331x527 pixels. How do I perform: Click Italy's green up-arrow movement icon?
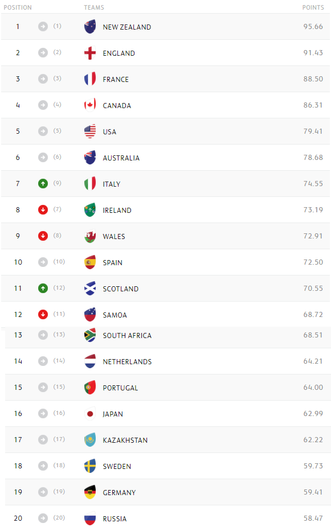click(43, 183)
